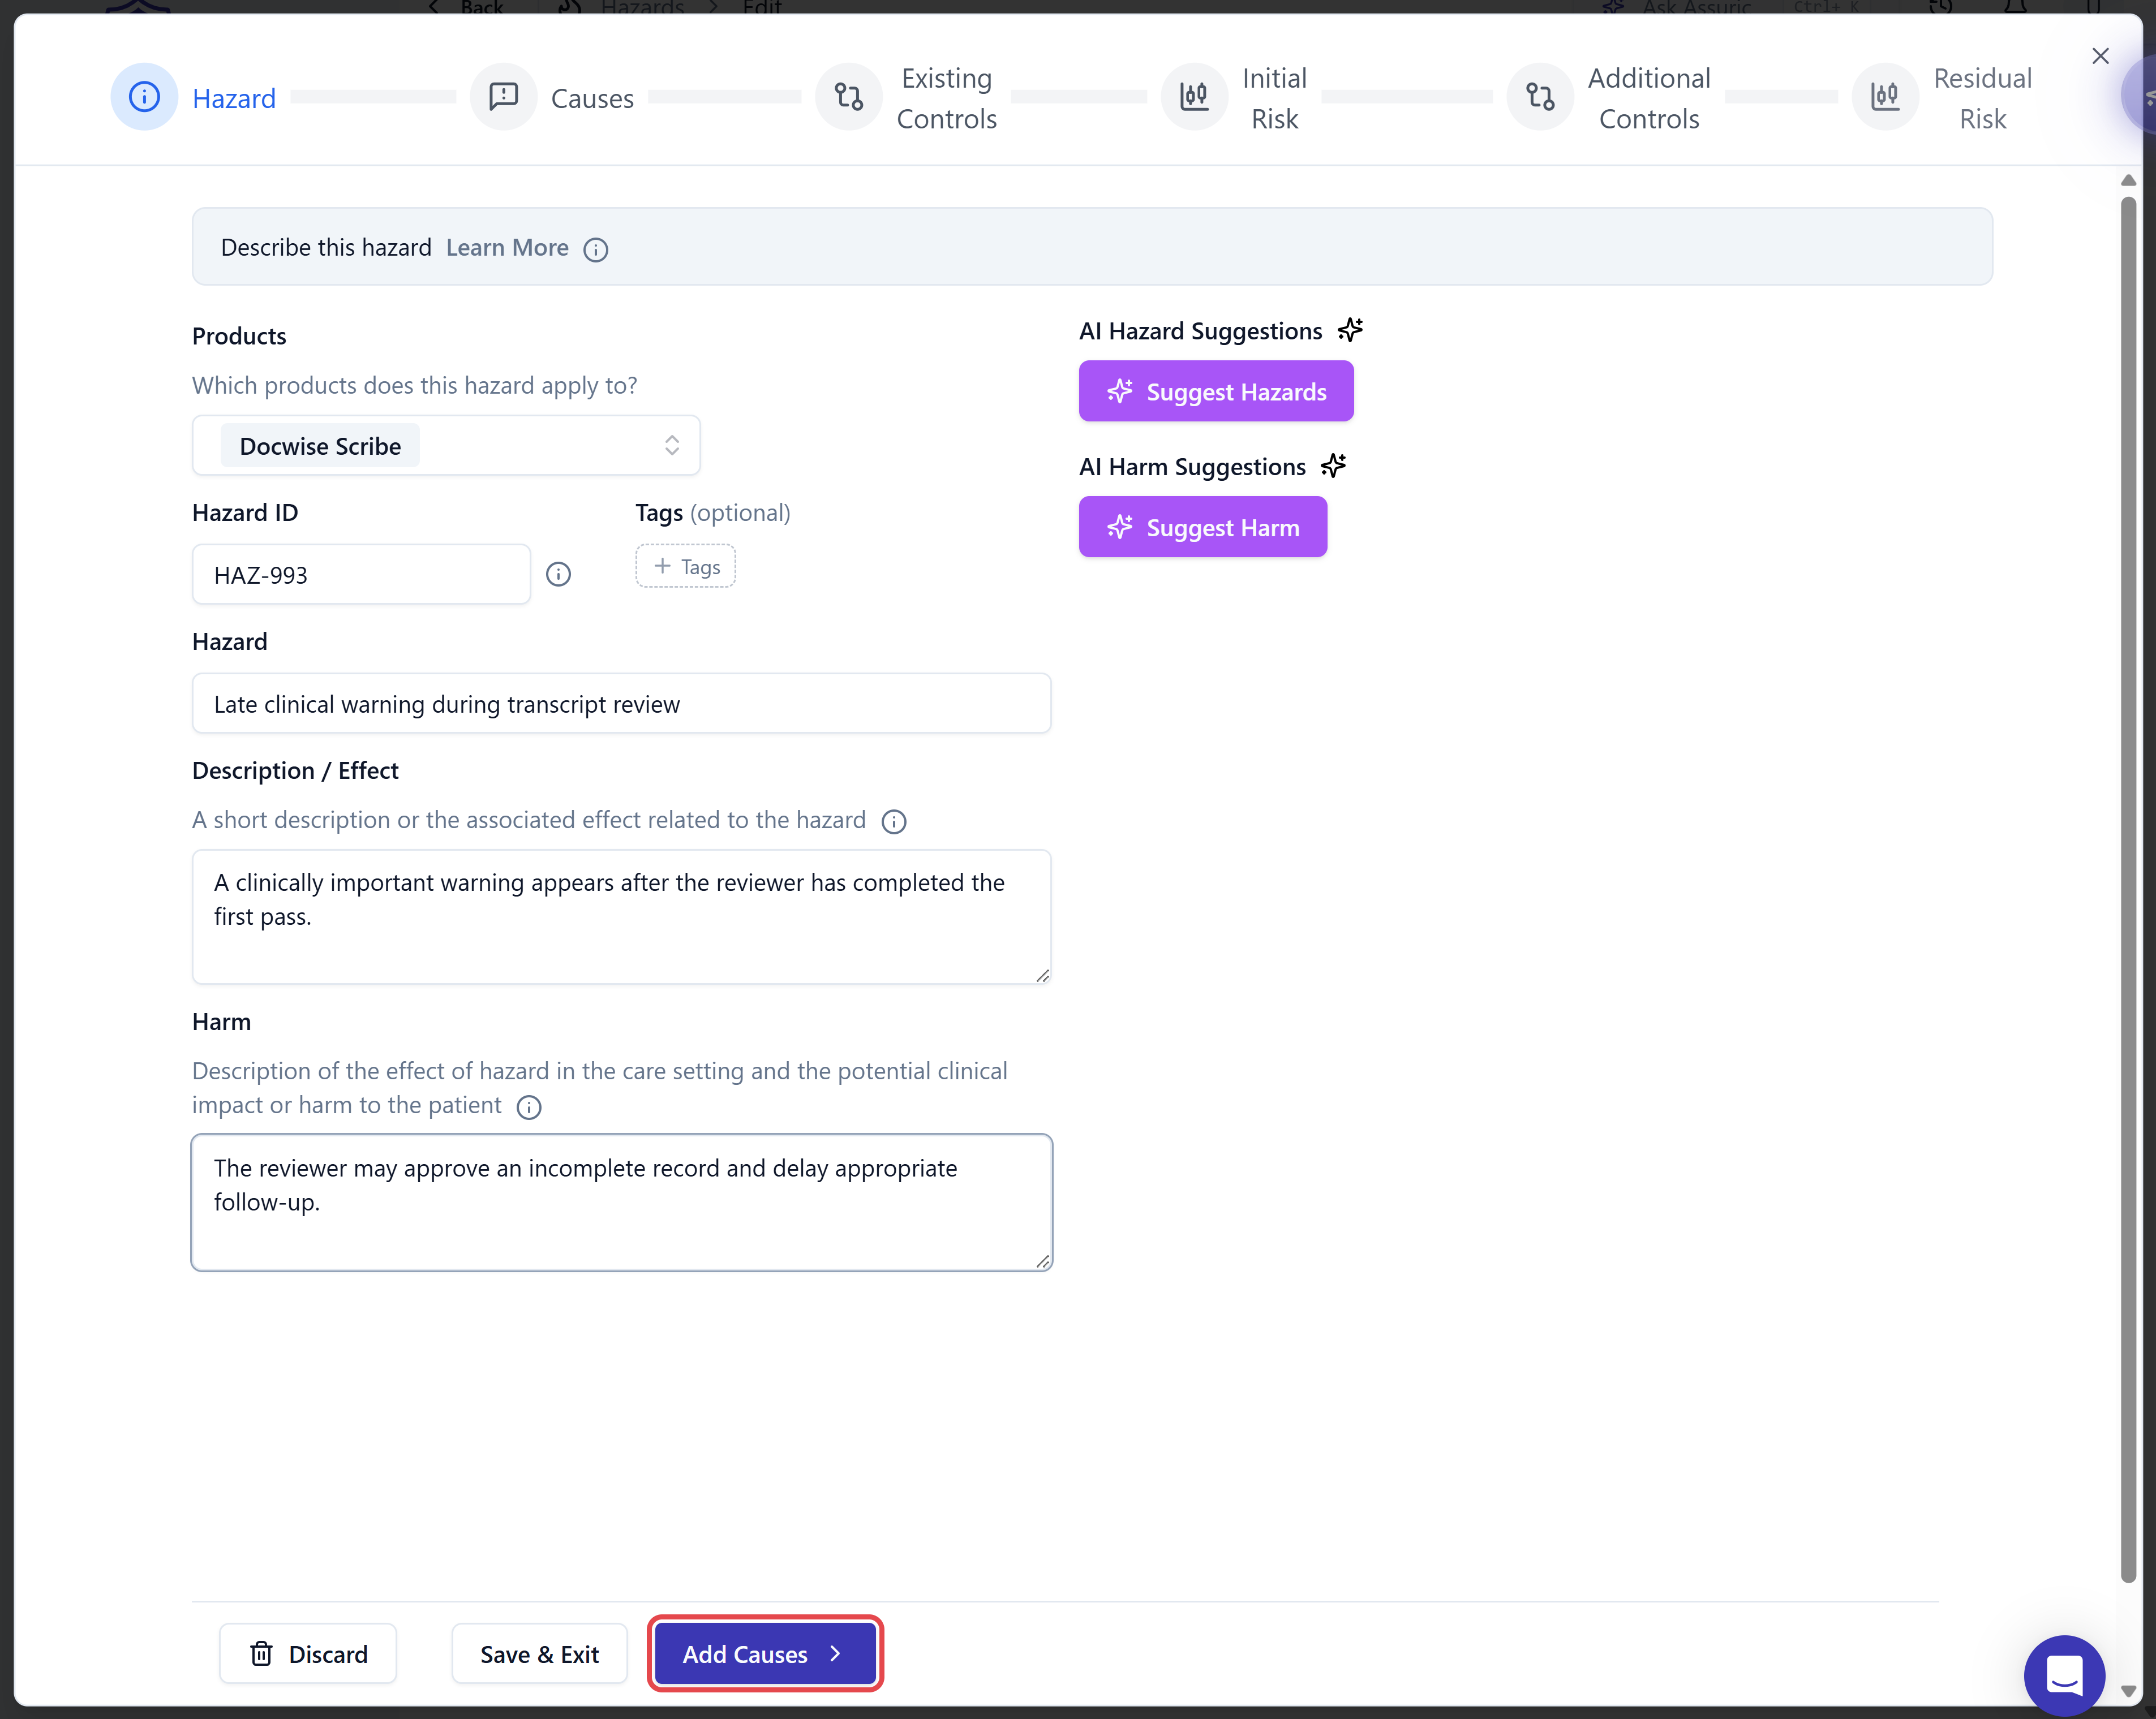Viewport: 2156px width, 1719px height.
Task: Switch to the Causes step
Action: point(592,99)
